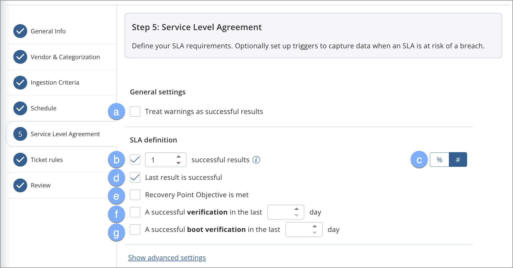513x268 pixels.
Task: Check Recovery Point Objective is met
Action: (135, 195)
